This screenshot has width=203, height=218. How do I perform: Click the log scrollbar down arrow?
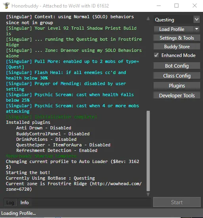coord(148,194)
